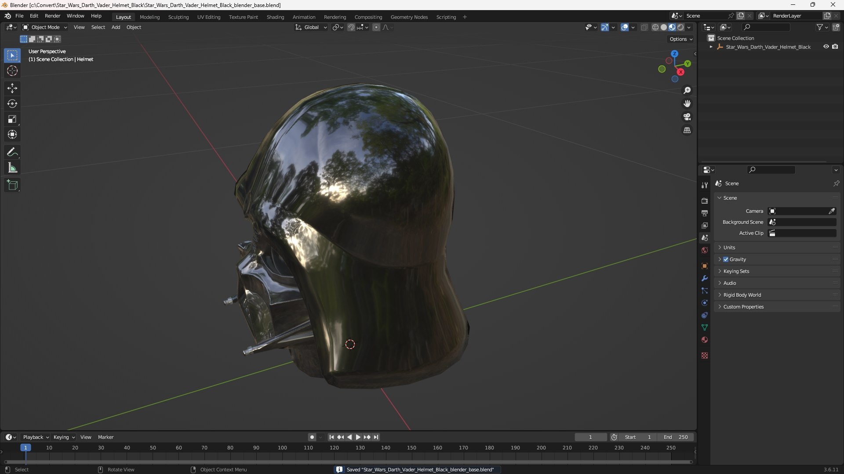Switch to the UV Editing workspace tab
The width and height of the screenshot is (844, 474).
208,17
